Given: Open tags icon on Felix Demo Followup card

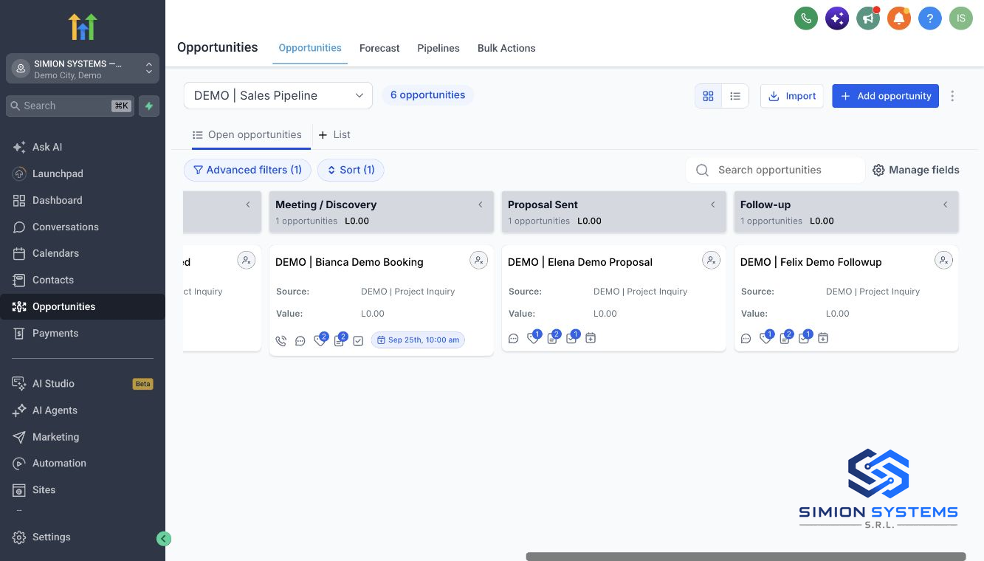Looking at the screenshot, I should [x=765, y=338].
